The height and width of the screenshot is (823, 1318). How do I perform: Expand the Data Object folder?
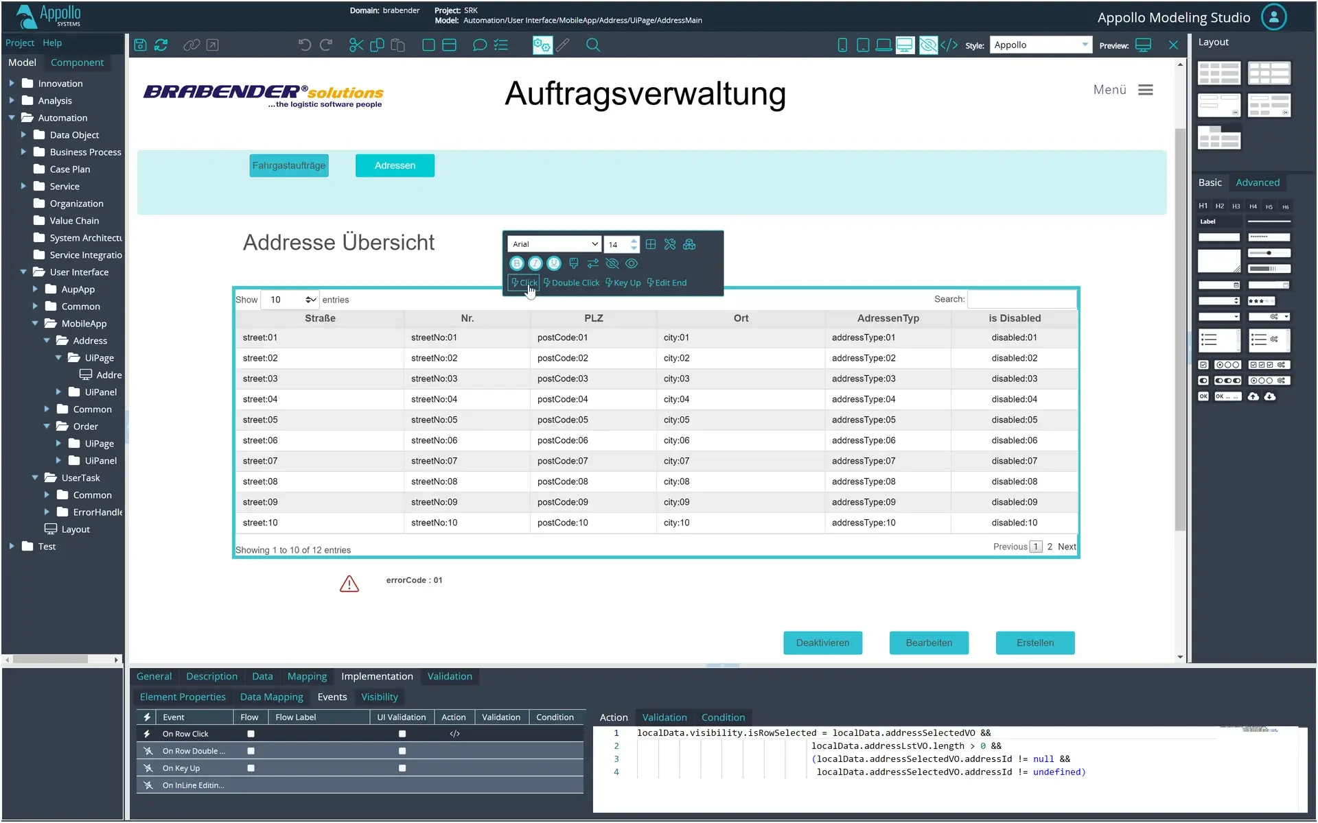tap(23, 134)
